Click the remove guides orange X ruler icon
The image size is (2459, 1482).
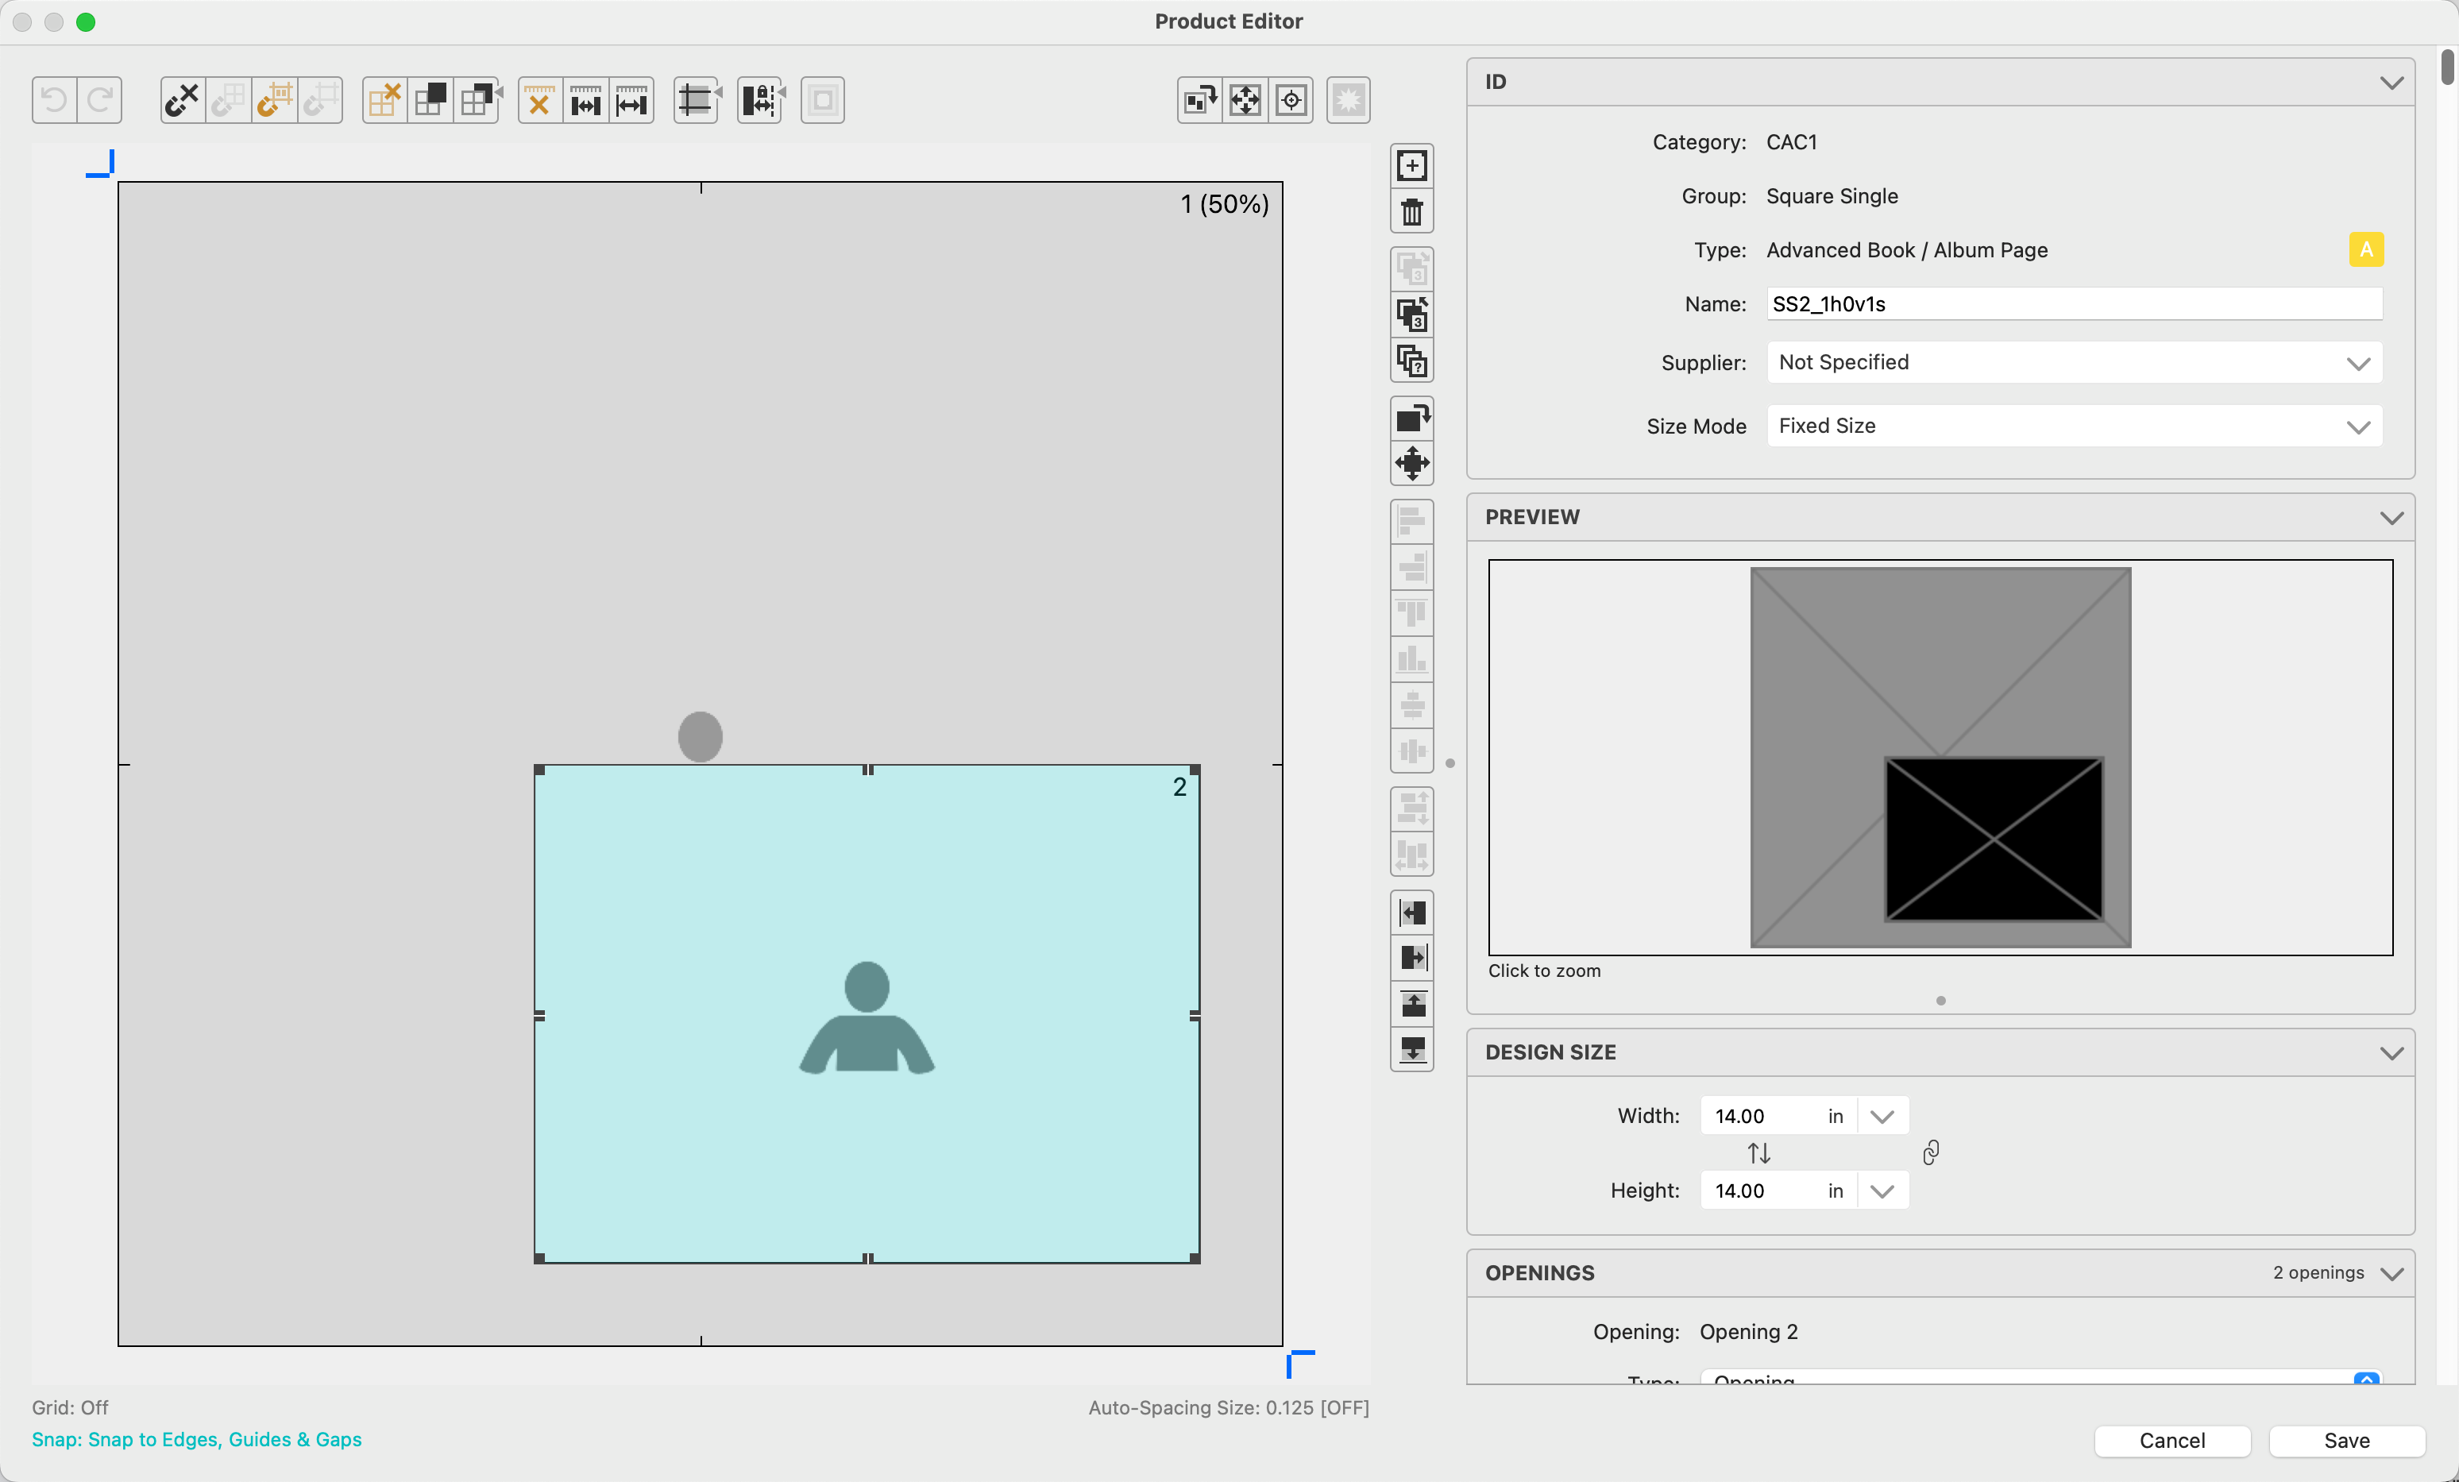point(539,100)
